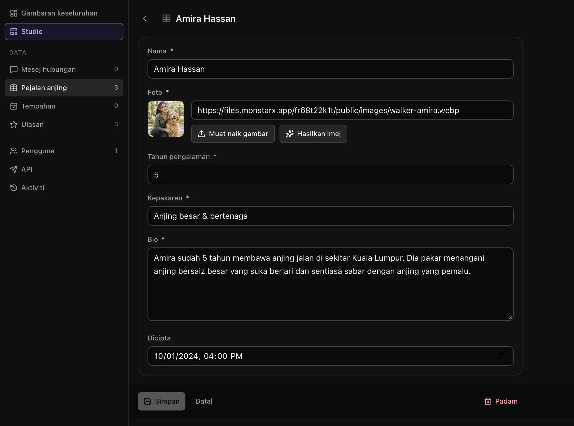View the Aktiviti history log
This screenshot has width=574, height=426.
[x=64, y=188]
